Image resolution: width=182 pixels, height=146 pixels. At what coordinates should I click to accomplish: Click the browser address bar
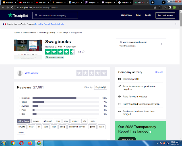click(85, 7)
